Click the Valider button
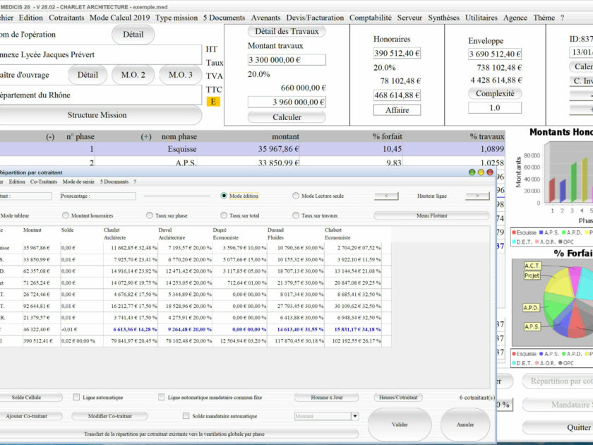Viewport: 593px width, 445px height. point(400,425)
